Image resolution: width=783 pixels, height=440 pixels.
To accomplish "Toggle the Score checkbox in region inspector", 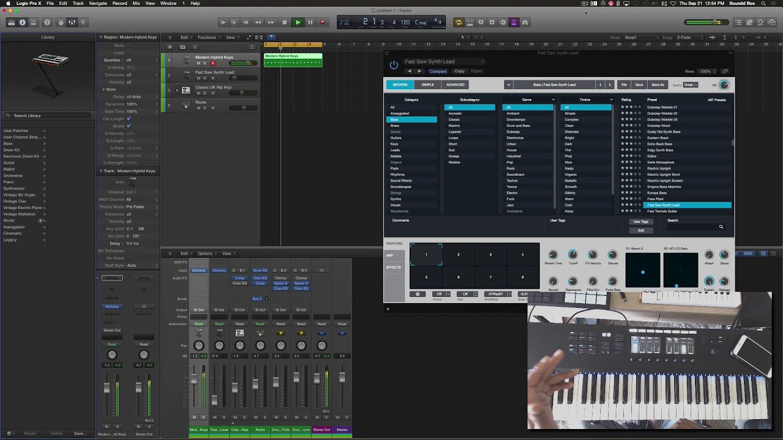I will pyautogui.click(x=128, y=126).
